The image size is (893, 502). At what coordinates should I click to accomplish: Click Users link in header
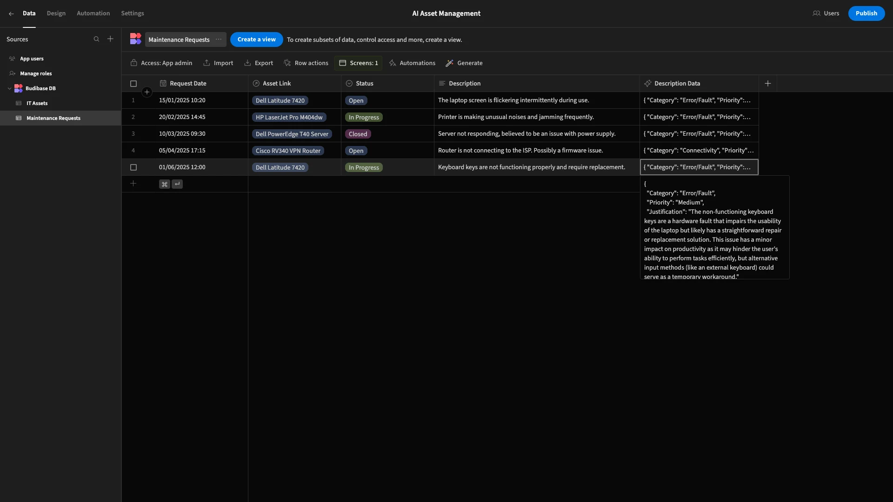click(x=826, y=13)
